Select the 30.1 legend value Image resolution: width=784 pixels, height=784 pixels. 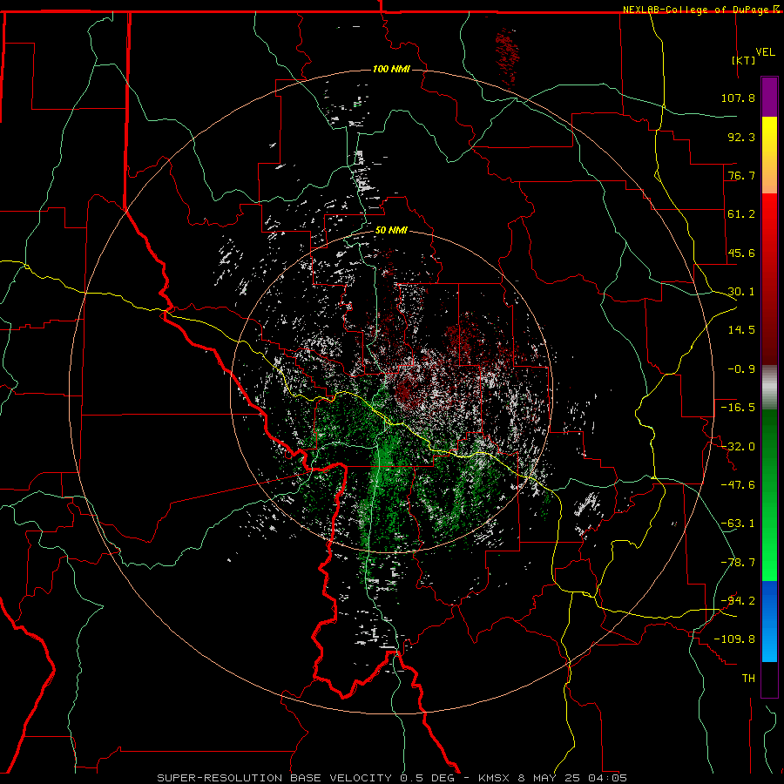coord(741,292)
